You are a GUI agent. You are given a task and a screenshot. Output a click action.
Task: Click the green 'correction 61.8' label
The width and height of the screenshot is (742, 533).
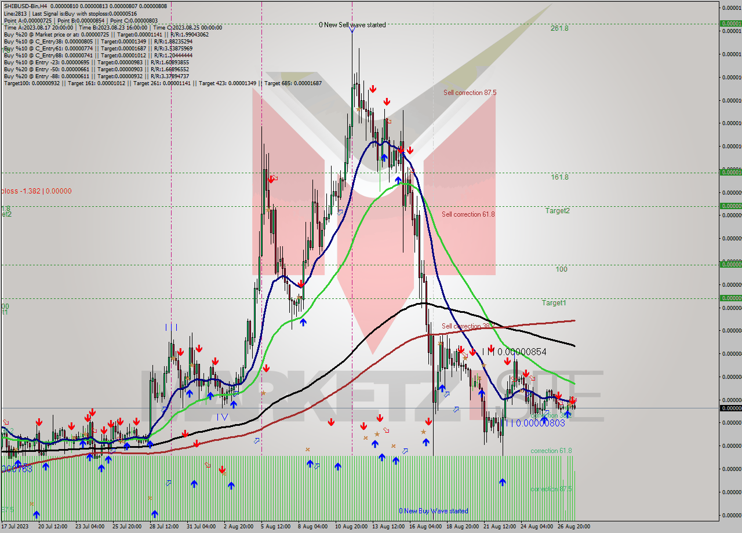click(551, 451)
